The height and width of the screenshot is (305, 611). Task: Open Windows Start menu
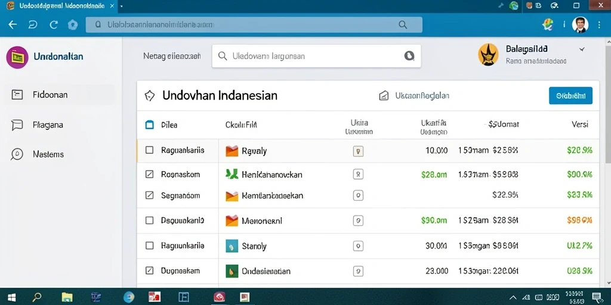click(x=12, y=298)
